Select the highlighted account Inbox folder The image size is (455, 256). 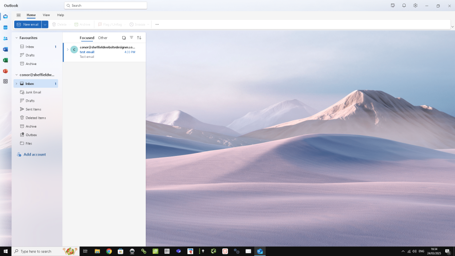point(36,84)
